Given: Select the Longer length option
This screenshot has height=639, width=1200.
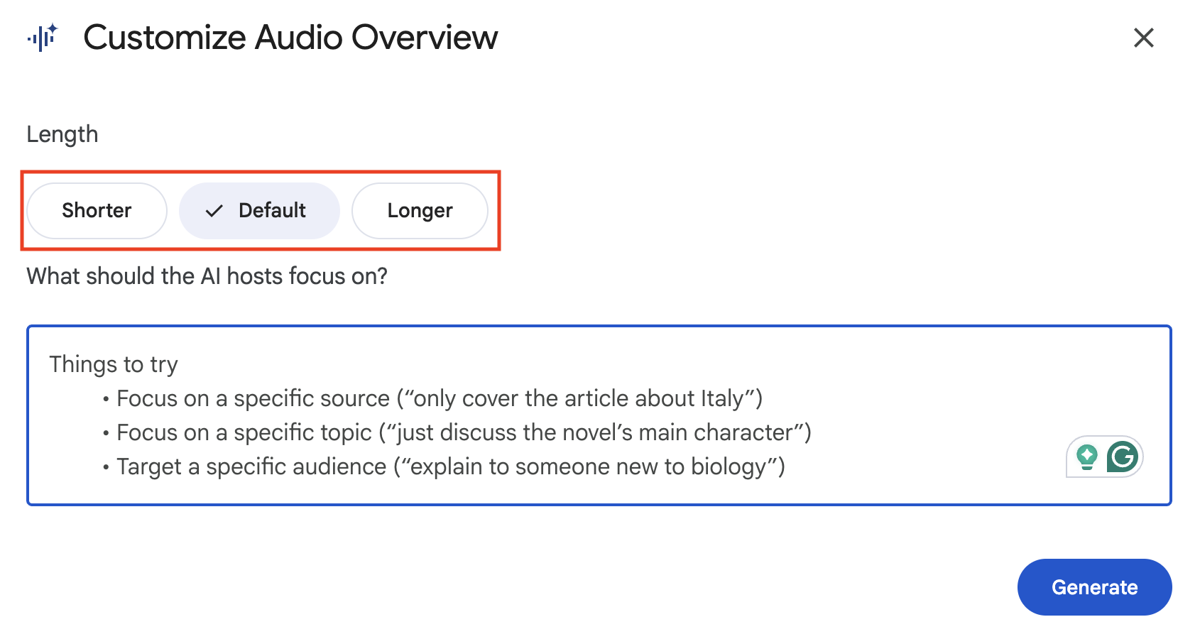Looking at the screenshot, I should click(420, 211).
